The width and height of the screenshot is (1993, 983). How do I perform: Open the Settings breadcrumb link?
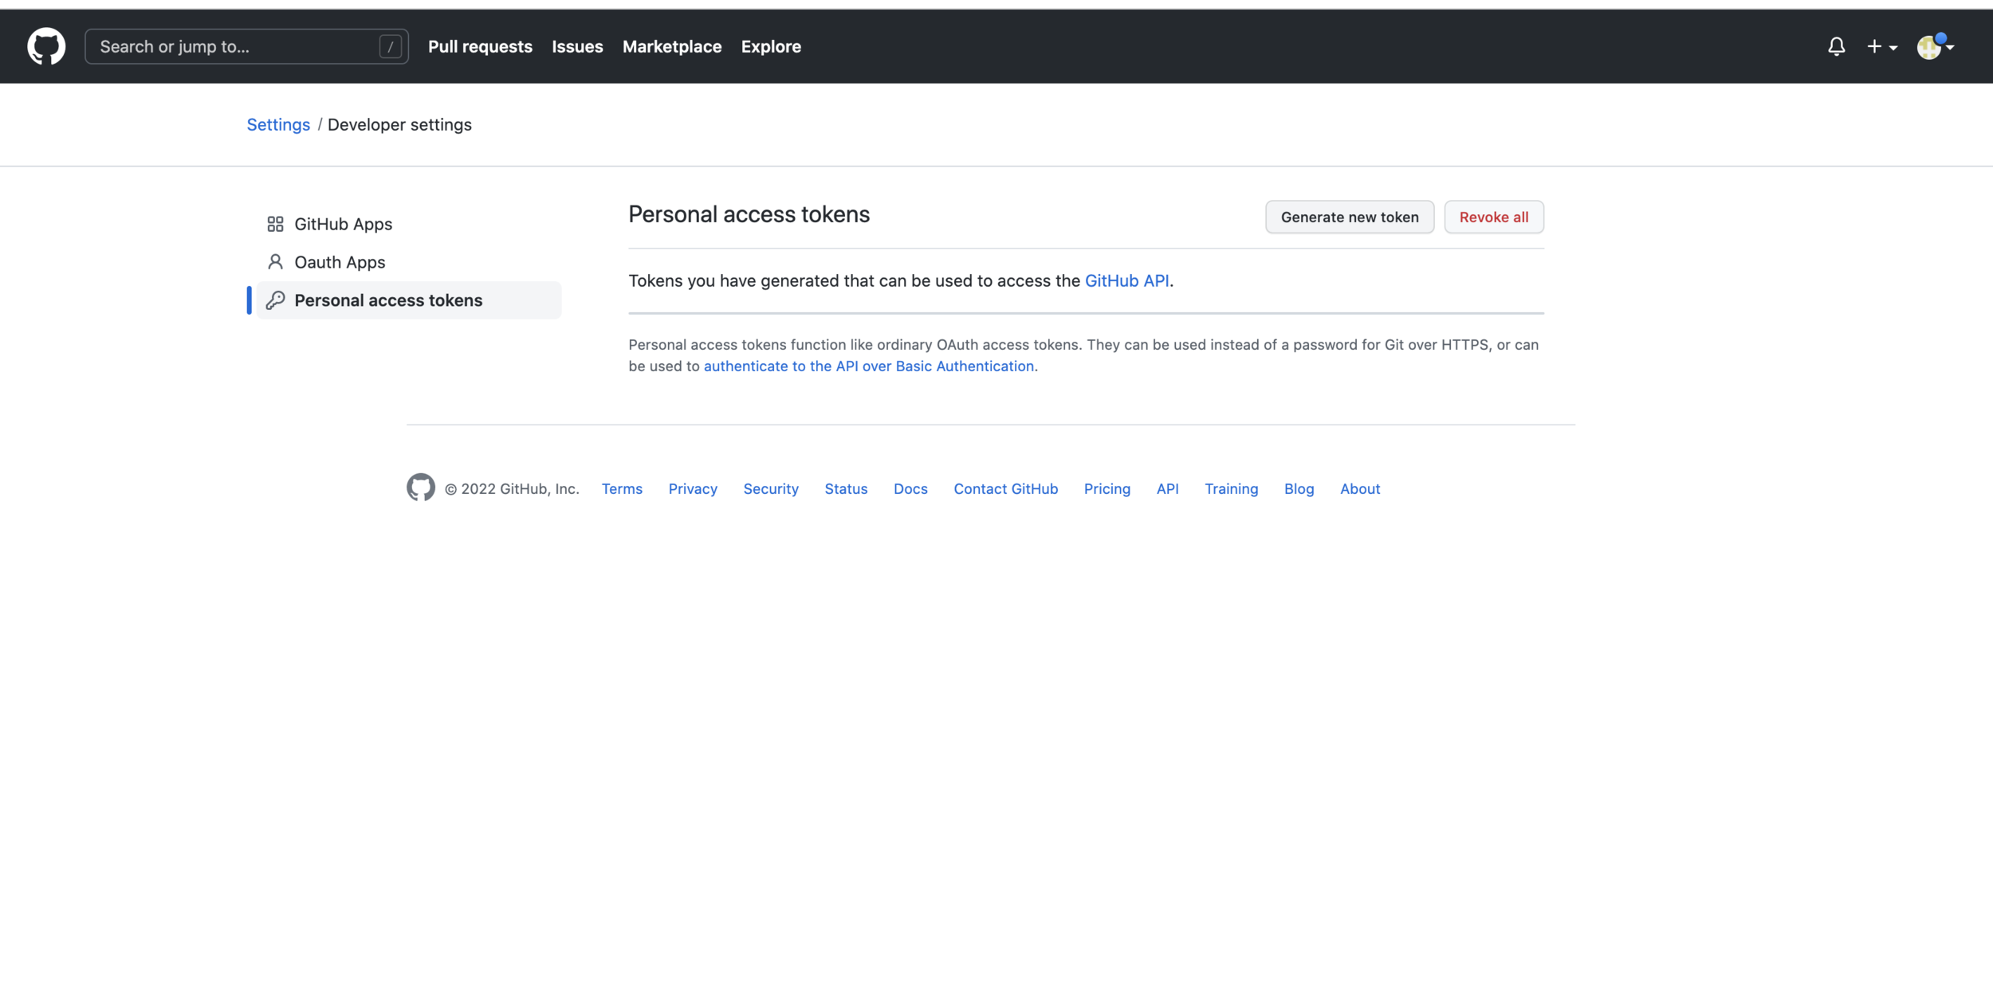[x=277, y=125]
